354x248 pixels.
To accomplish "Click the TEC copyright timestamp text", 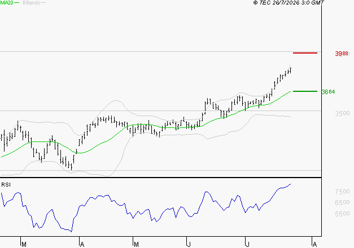I will [289, 2].
